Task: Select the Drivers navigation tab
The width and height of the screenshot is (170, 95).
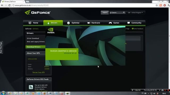Action: coord(53,23)
